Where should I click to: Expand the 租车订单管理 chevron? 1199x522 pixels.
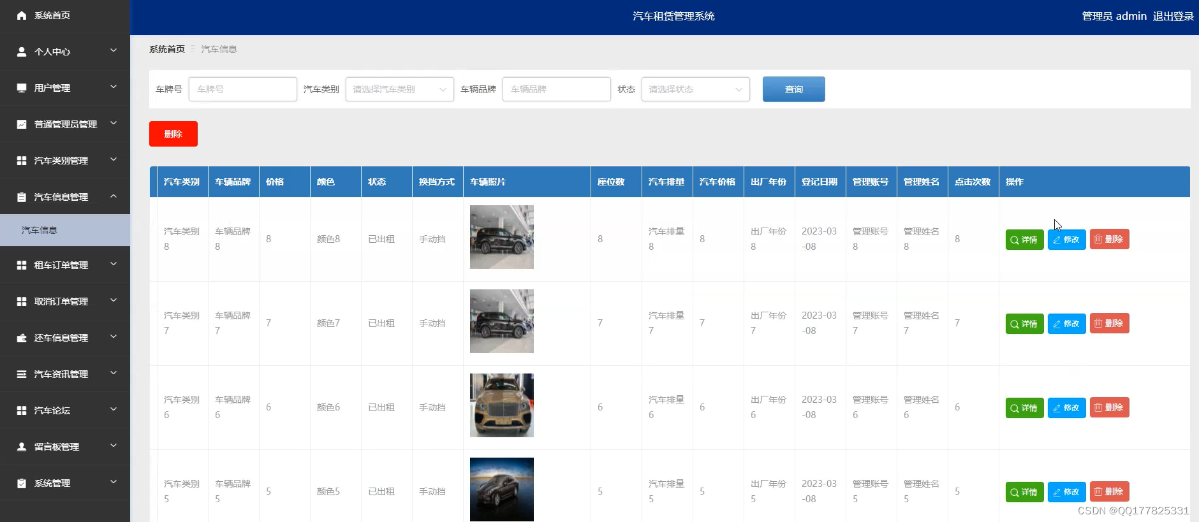point(114,264)
